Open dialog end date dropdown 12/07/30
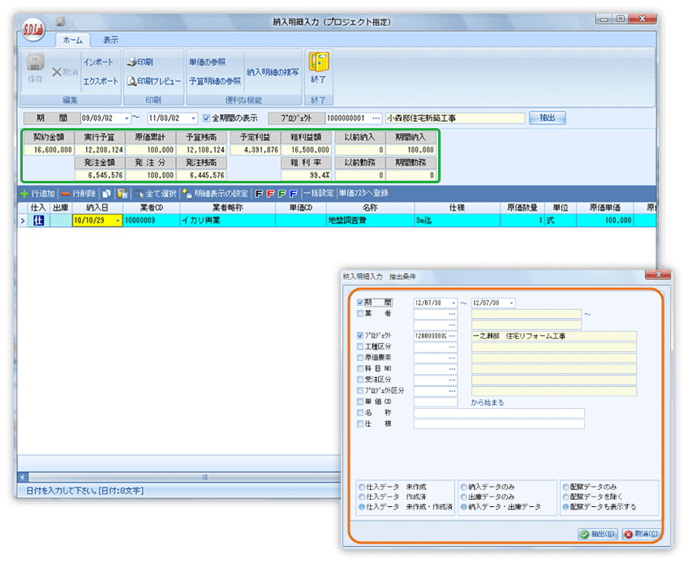 [512, 303]
